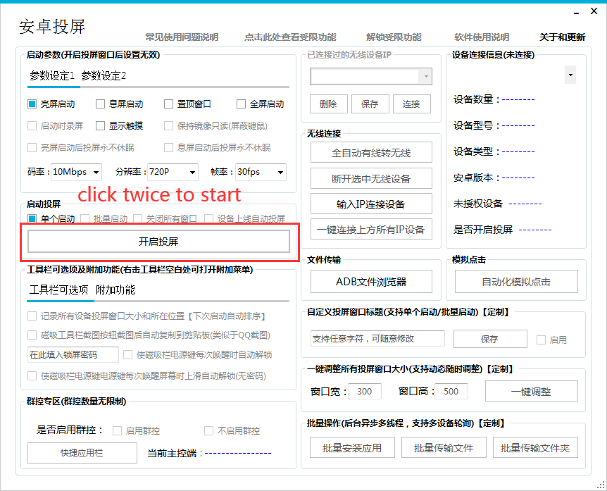Open the 关于和更新 menu item
The image size is (607, 491).
[562, 37]
